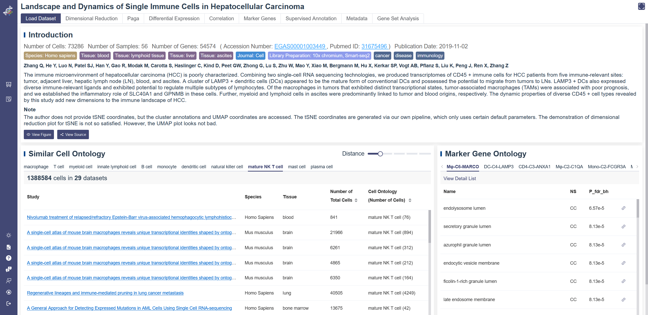
Task: Open the Q&A chat icon
Action: tap(9, 269)
